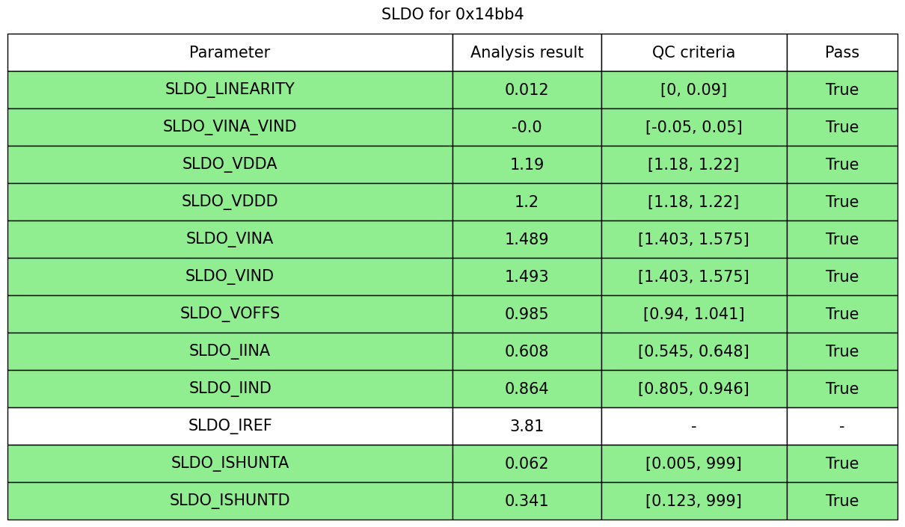Click the Parameter column header
The width and height of the screenshot is (905, 527).
(x=230, y=53)
